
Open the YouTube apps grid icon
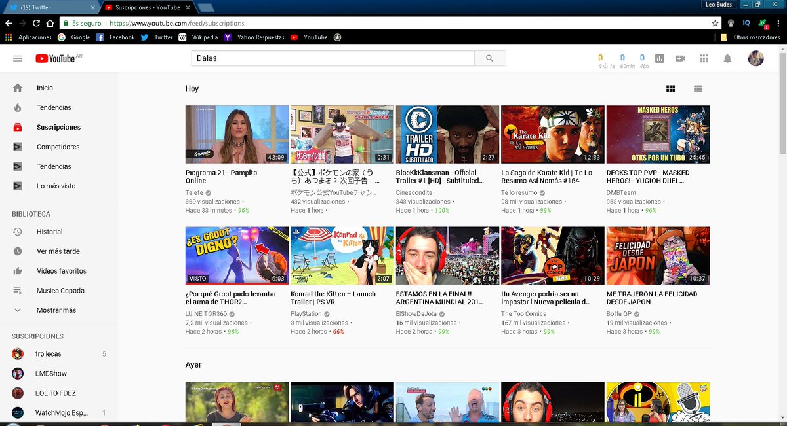tap(704, 58)
